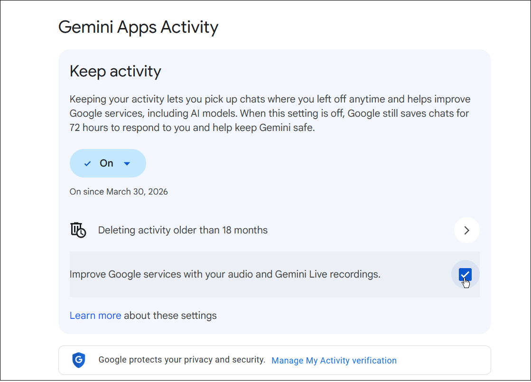Open auto-delete settings via the chevron arrow
The image size is (531, 382).
466,230
